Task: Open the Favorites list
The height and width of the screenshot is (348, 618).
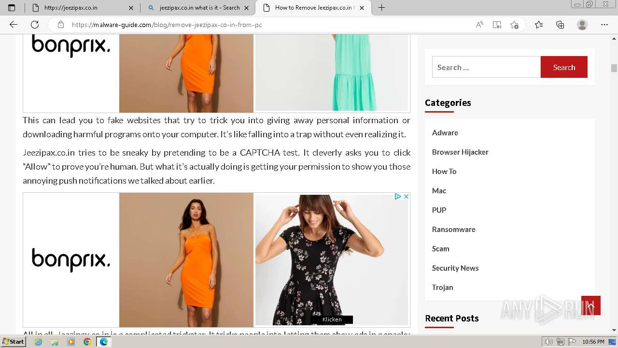Action: (539, 25)
